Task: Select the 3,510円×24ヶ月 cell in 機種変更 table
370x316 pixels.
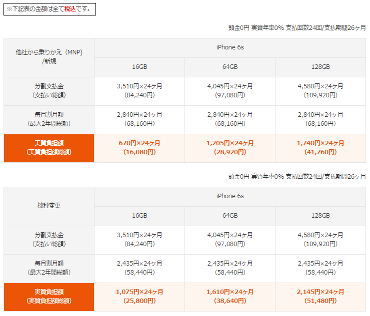Action: point(139,240)
